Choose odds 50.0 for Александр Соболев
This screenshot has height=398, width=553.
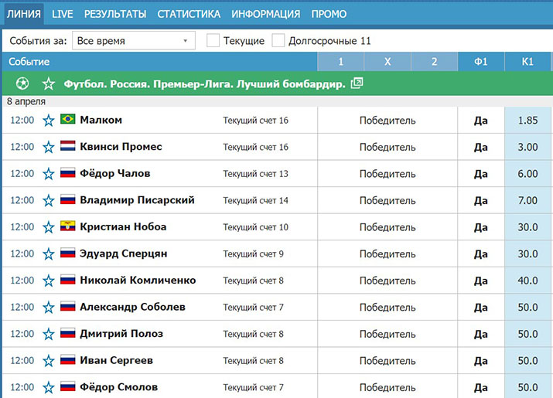[x=527, y=308]
